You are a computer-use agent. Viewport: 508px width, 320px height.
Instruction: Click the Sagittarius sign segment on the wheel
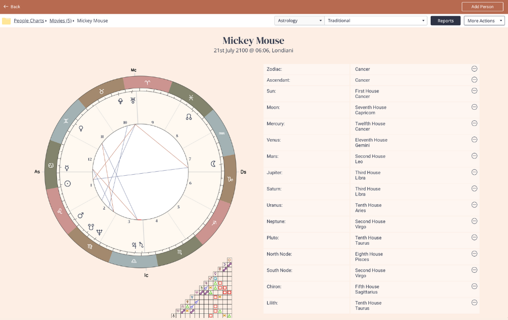tap(214, 223)
